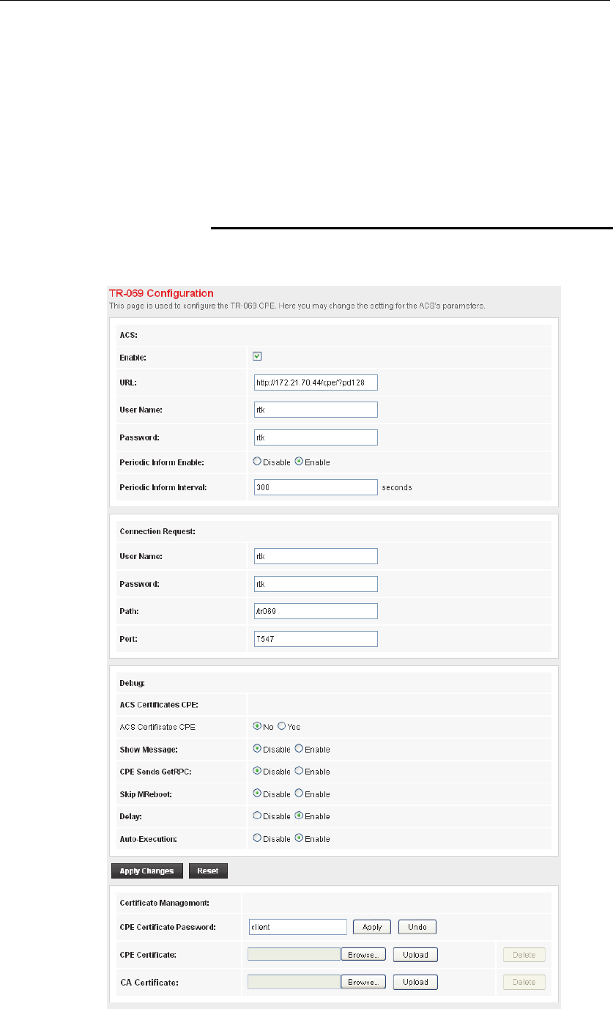Set Delay option to Enable
This screenshot has height=1009, width=613.
click(x=299, y=816)
